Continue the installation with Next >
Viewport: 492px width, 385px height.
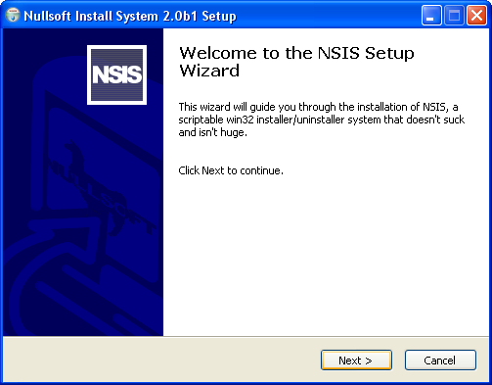[356, 361]
